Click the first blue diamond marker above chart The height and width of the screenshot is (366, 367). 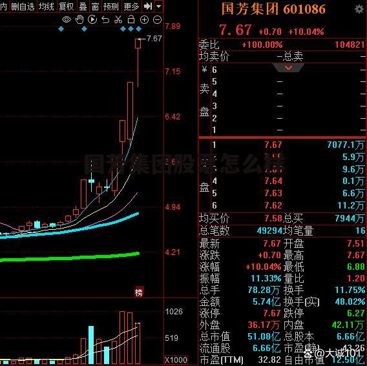click(x=61, y=29)
